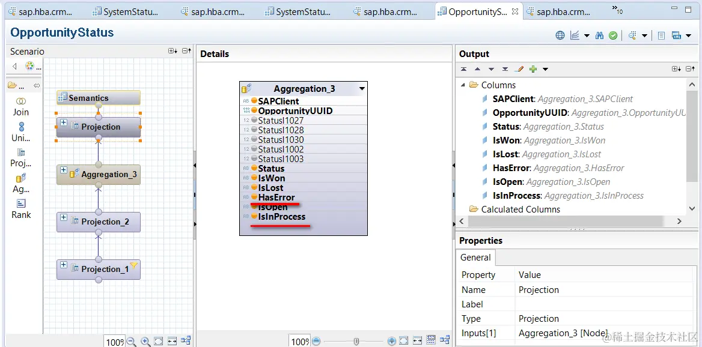This screenshot has width=702, height=347.
Task: Click the data preview magnifier icon
Action: point(633,35)
